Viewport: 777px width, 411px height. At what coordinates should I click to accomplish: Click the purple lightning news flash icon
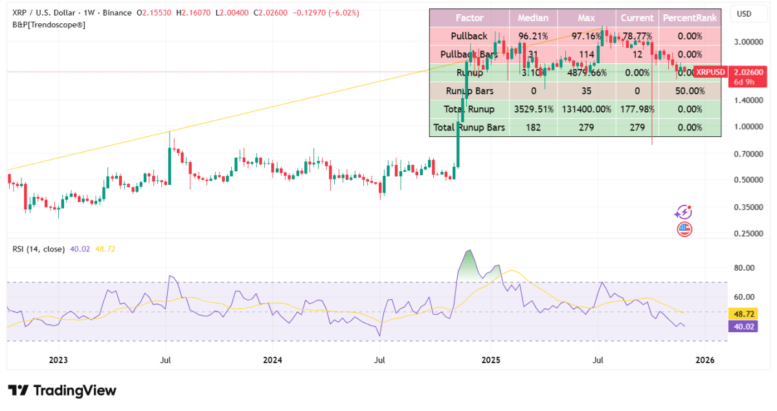click(683, 212)
